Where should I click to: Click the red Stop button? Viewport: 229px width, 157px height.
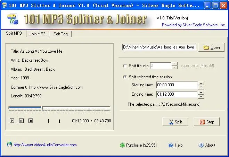[x=206, y=122]
